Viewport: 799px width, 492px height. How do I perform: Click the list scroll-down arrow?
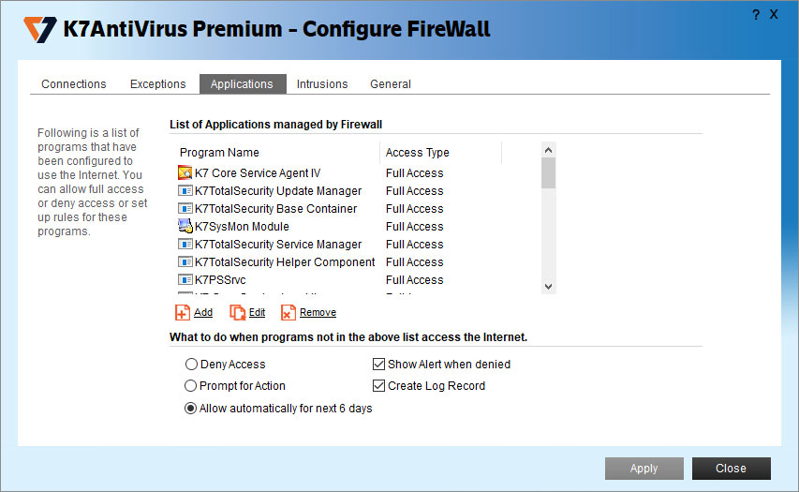pyautogui.click(x=548, y=287)
